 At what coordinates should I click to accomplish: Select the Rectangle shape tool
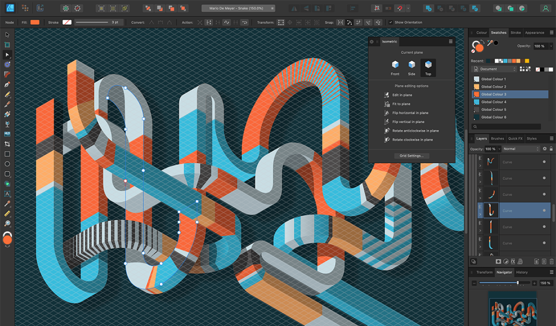tap(7, 154)
